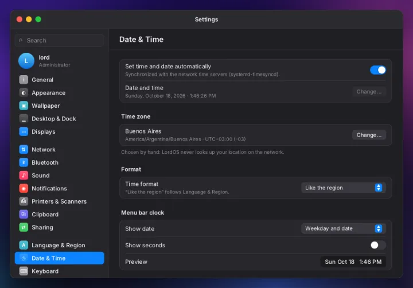Click the Language & Region icon
413x288 pixels.
(24, 245)
